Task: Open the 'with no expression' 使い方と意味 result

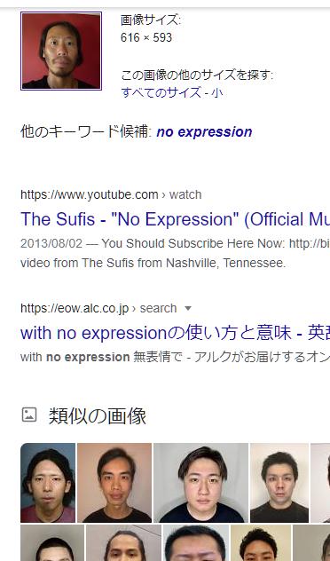Action: (x=175, y=333)
